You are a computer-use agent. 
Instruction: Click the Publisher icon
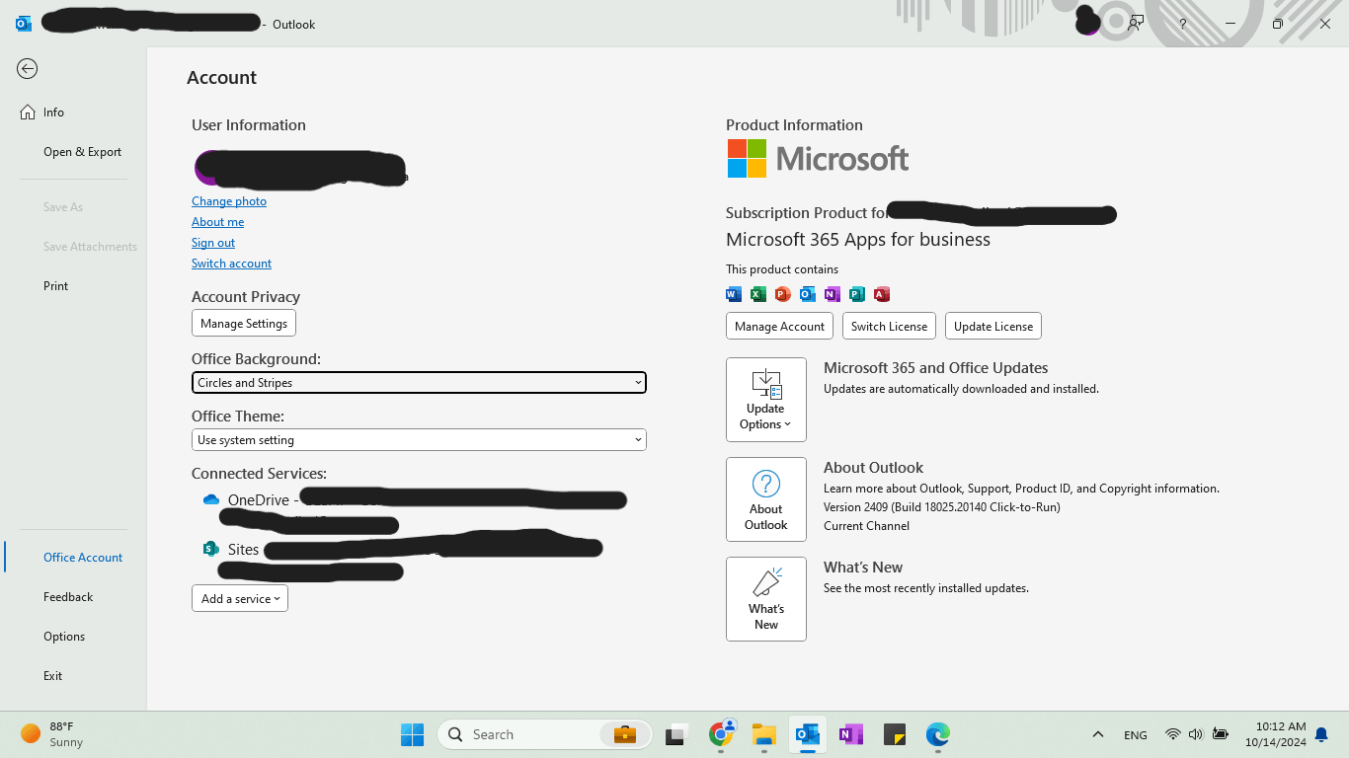[857, 293]
